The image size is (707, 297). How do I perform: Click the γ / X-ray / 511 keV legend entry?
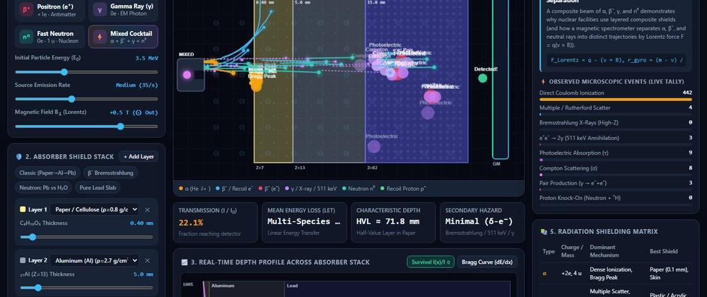click(x=311, y=189)
